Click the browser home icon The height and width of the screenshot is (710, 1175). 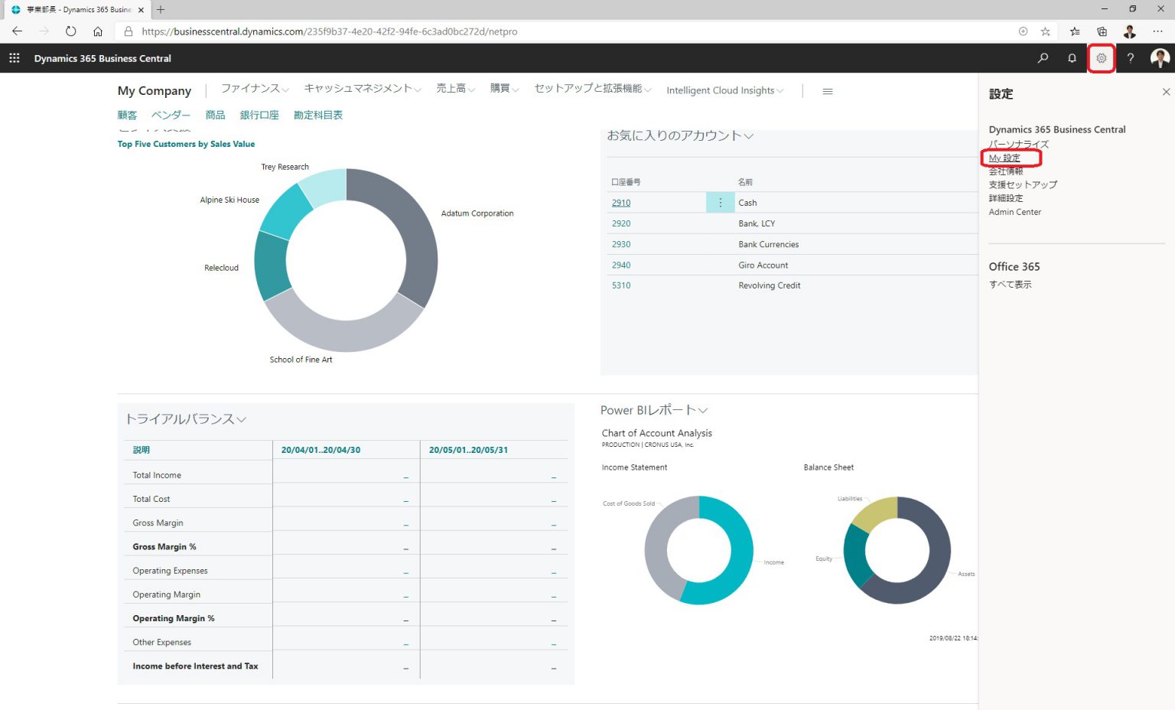pyautogui.click(x=98, y=31)
